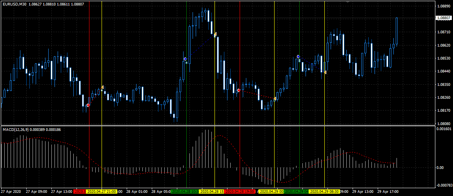453x196 pixels.
Task: Click the 29 Apr 13:00 time axis label
Action: click(x=363, y=191)
